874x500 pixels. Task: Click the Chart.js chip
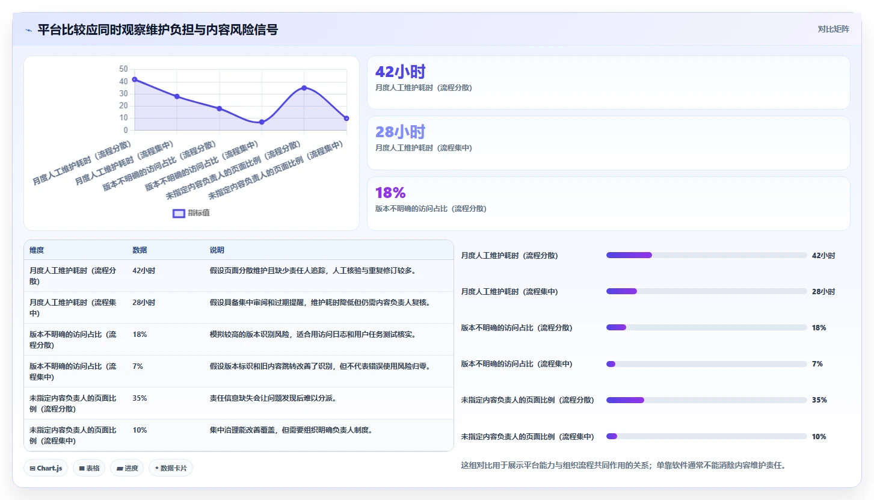tap(46, 468)
